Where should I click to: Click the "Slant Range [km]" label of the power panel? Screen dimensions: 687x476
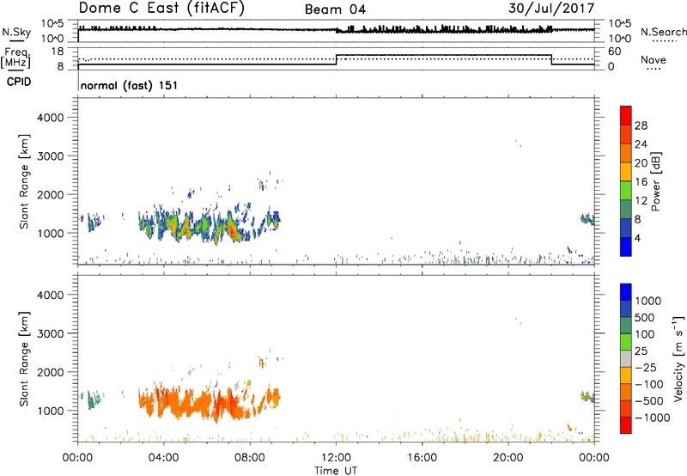(24, 181)
